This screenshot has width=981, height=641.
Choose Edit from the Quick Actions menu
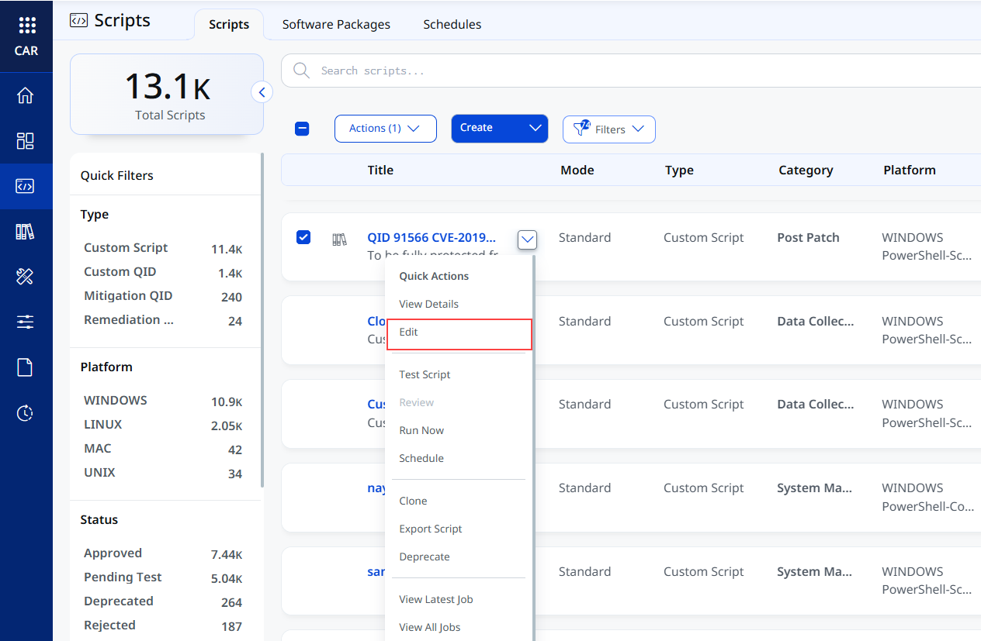point(459,334)
